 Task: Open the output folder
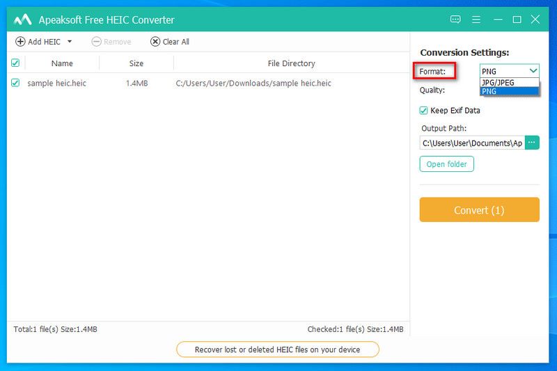pos(446,164)
